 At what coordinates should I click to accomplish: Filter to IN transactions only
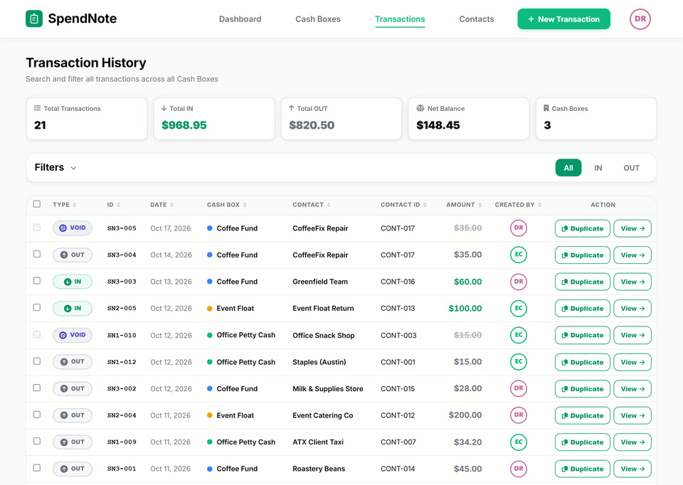click(x=598, y=168)
